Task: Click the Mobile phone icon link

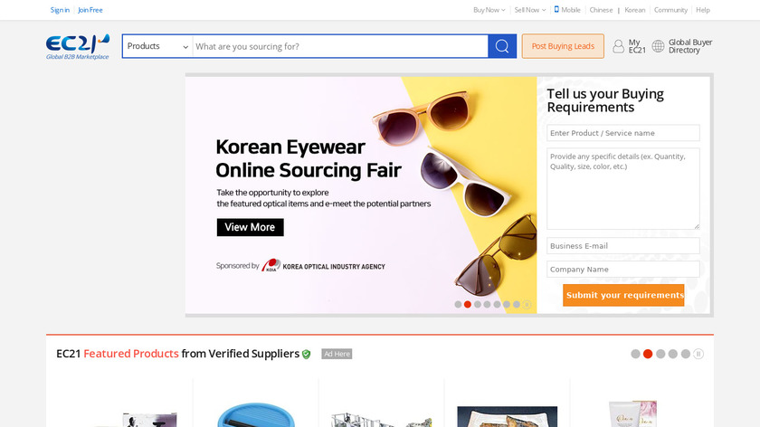Action: (x=556, y=9)
